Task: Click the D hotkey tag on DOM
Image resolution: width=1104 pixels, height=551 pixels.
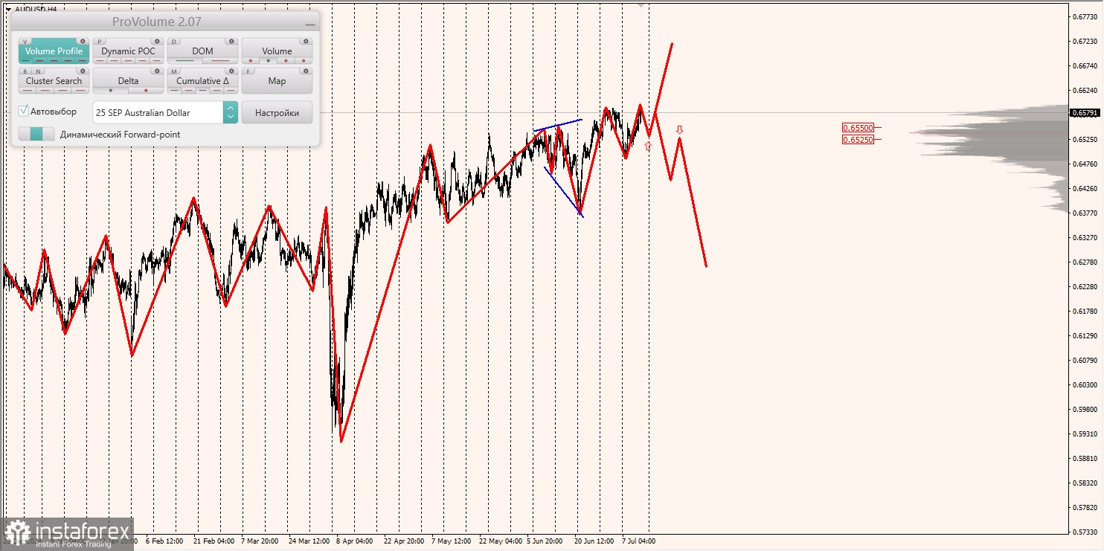Action: pyautogui.click(x=174, y=41)
